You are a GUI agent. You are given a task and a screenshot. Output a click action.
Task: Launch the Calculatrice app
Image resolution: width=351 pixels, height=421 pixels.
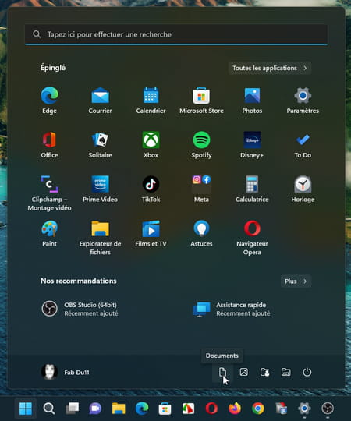pos(252,189)
